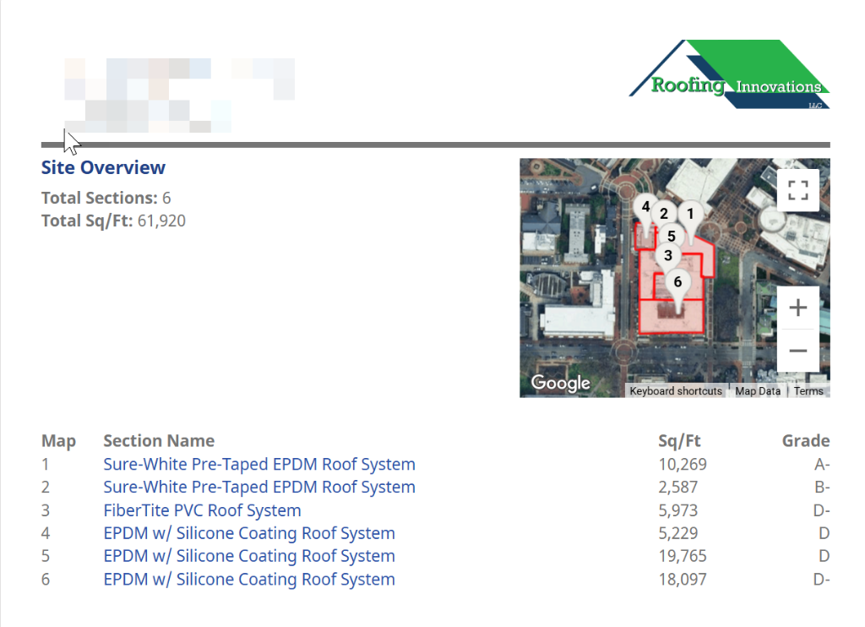
Task: Select map marker number 2
Action: pyautogui.click(x=664, y=213)
